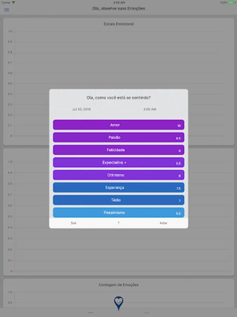
Task: Tap the gray three-dots tab icon
Action: click(146, 312)
